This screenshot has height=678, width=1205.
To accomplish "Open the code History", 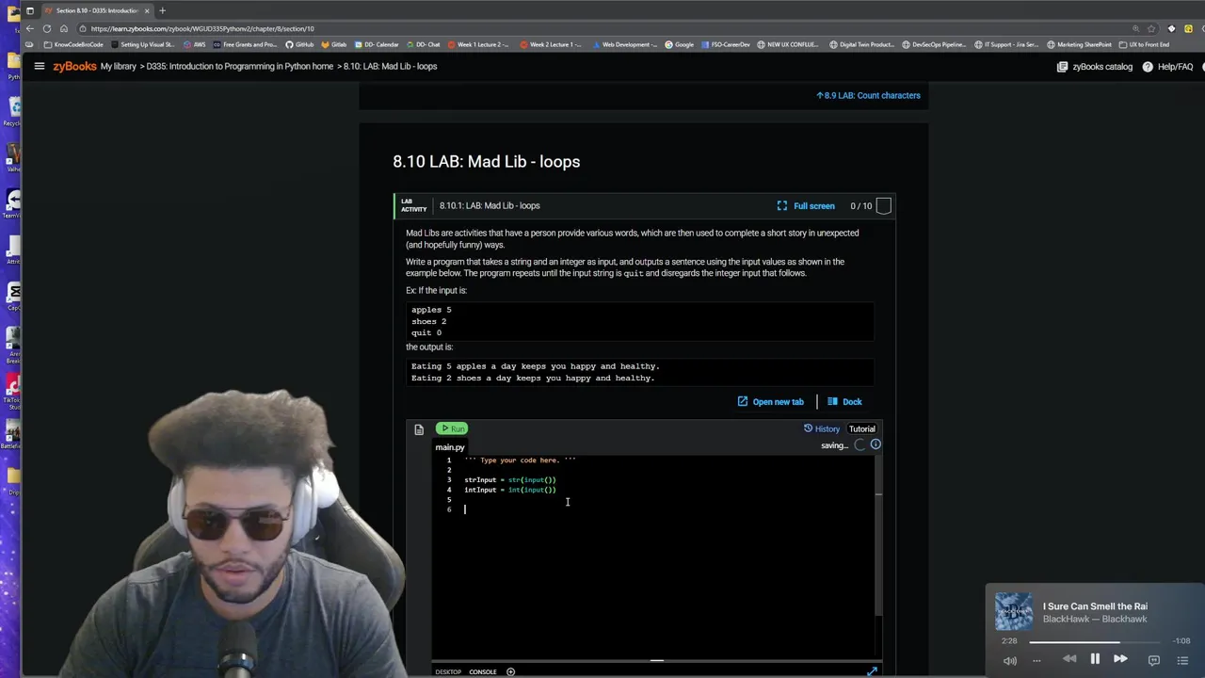I will click(x=821, y=428).
